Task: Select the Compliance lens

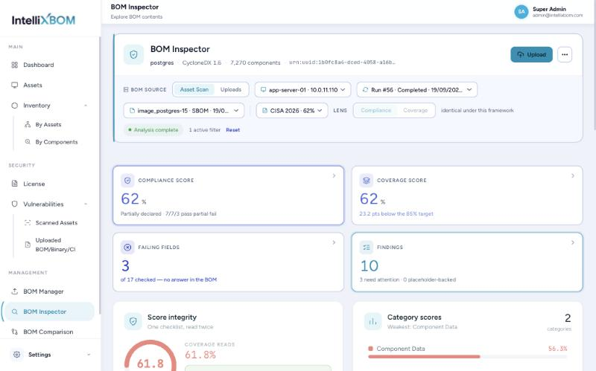Action: pyautogui.click(x=376, y=110)
